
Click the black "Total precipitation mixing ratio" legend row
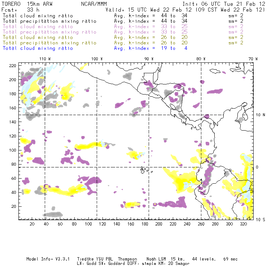click(x=49, y=21)
